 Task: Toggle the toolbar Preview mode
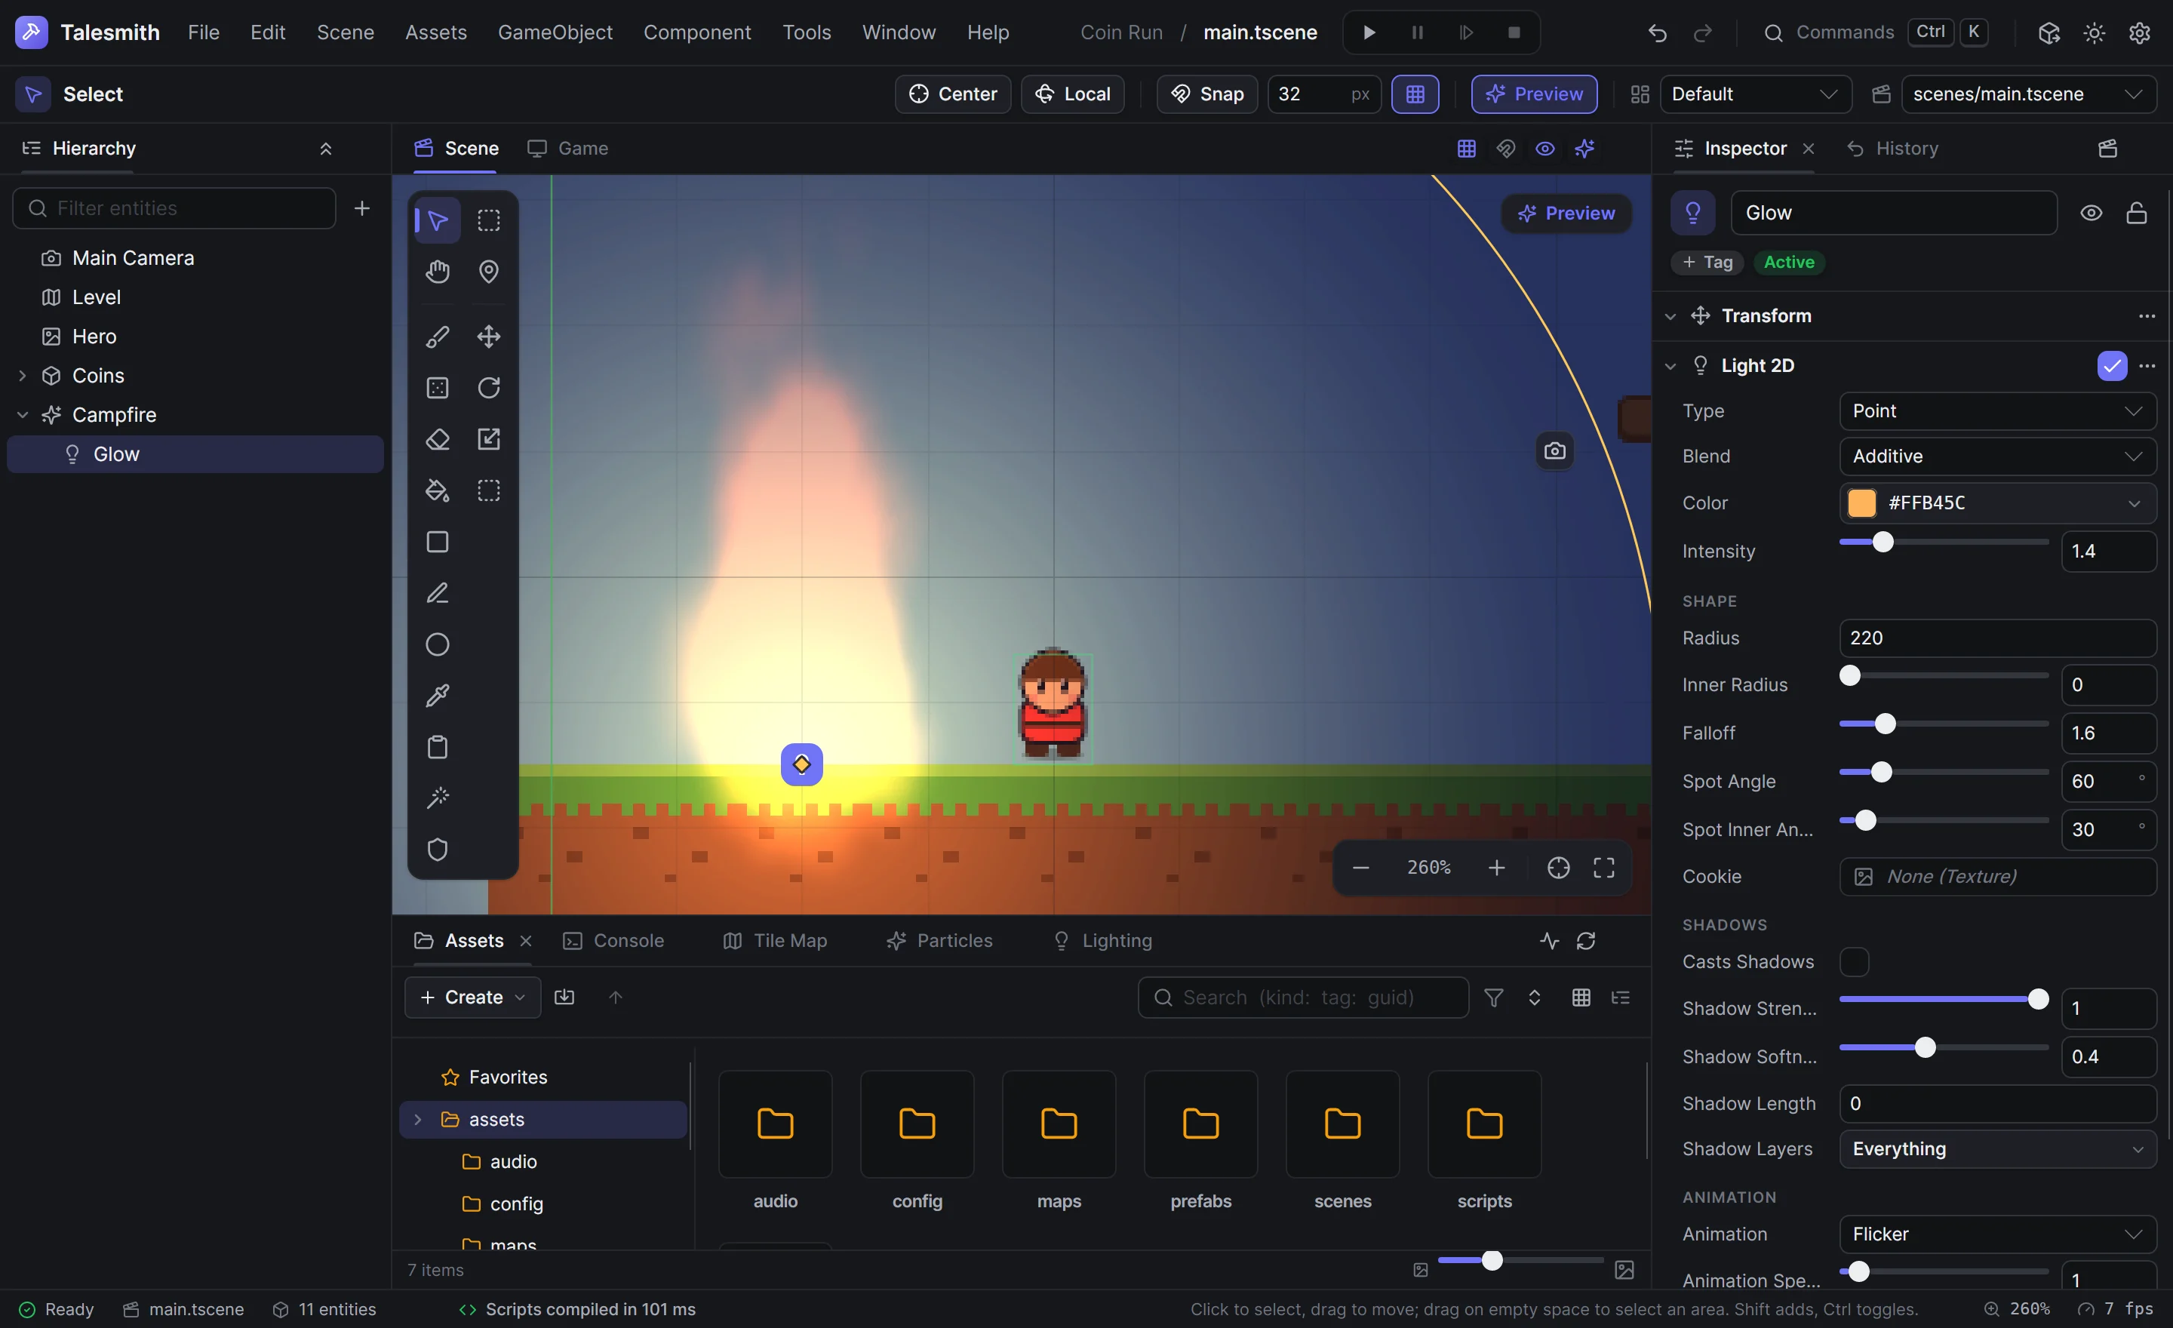coord(1534,94)
